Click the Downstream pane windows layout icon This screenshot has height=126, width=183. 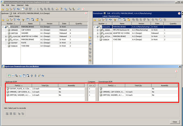tap(120, 20)
